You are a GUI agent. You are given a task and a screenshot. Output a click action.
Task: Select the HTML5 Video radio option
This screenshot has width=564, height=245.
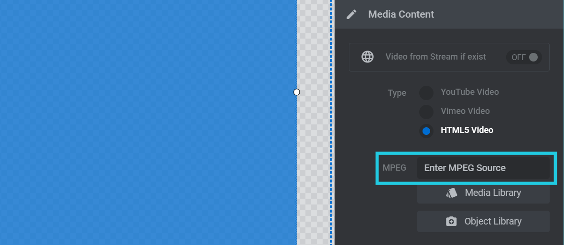(x=426, y=131)
